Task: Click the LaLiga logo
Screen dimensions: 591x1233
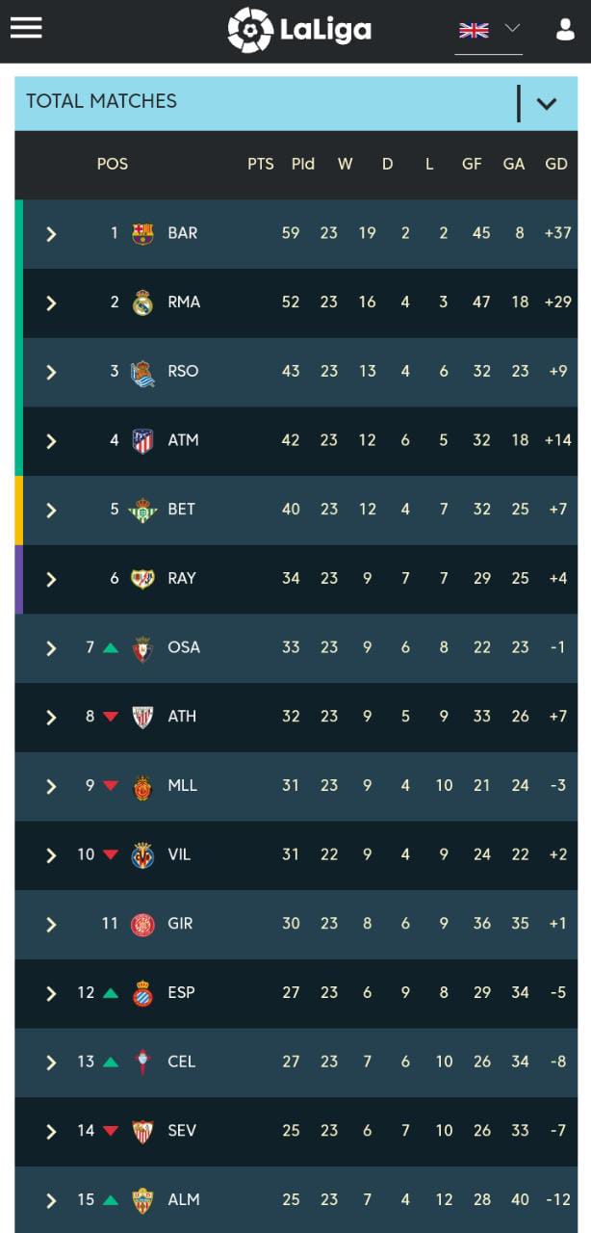Action: [x=299, y=30]
